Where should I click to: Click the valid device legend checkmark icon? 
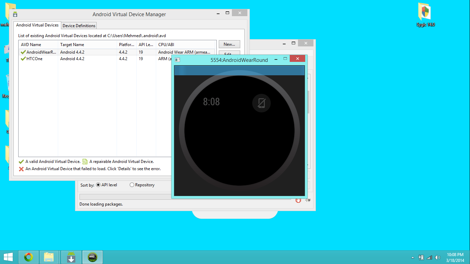tap(21, 162)
